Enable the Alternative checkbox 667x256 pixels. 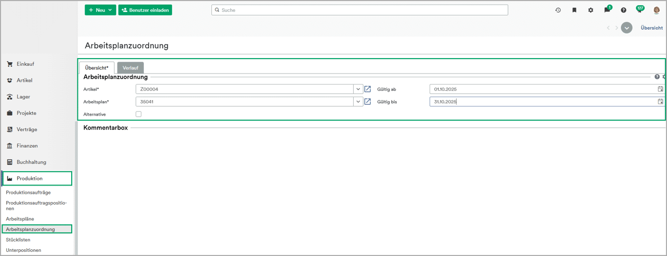click(138, 114)
